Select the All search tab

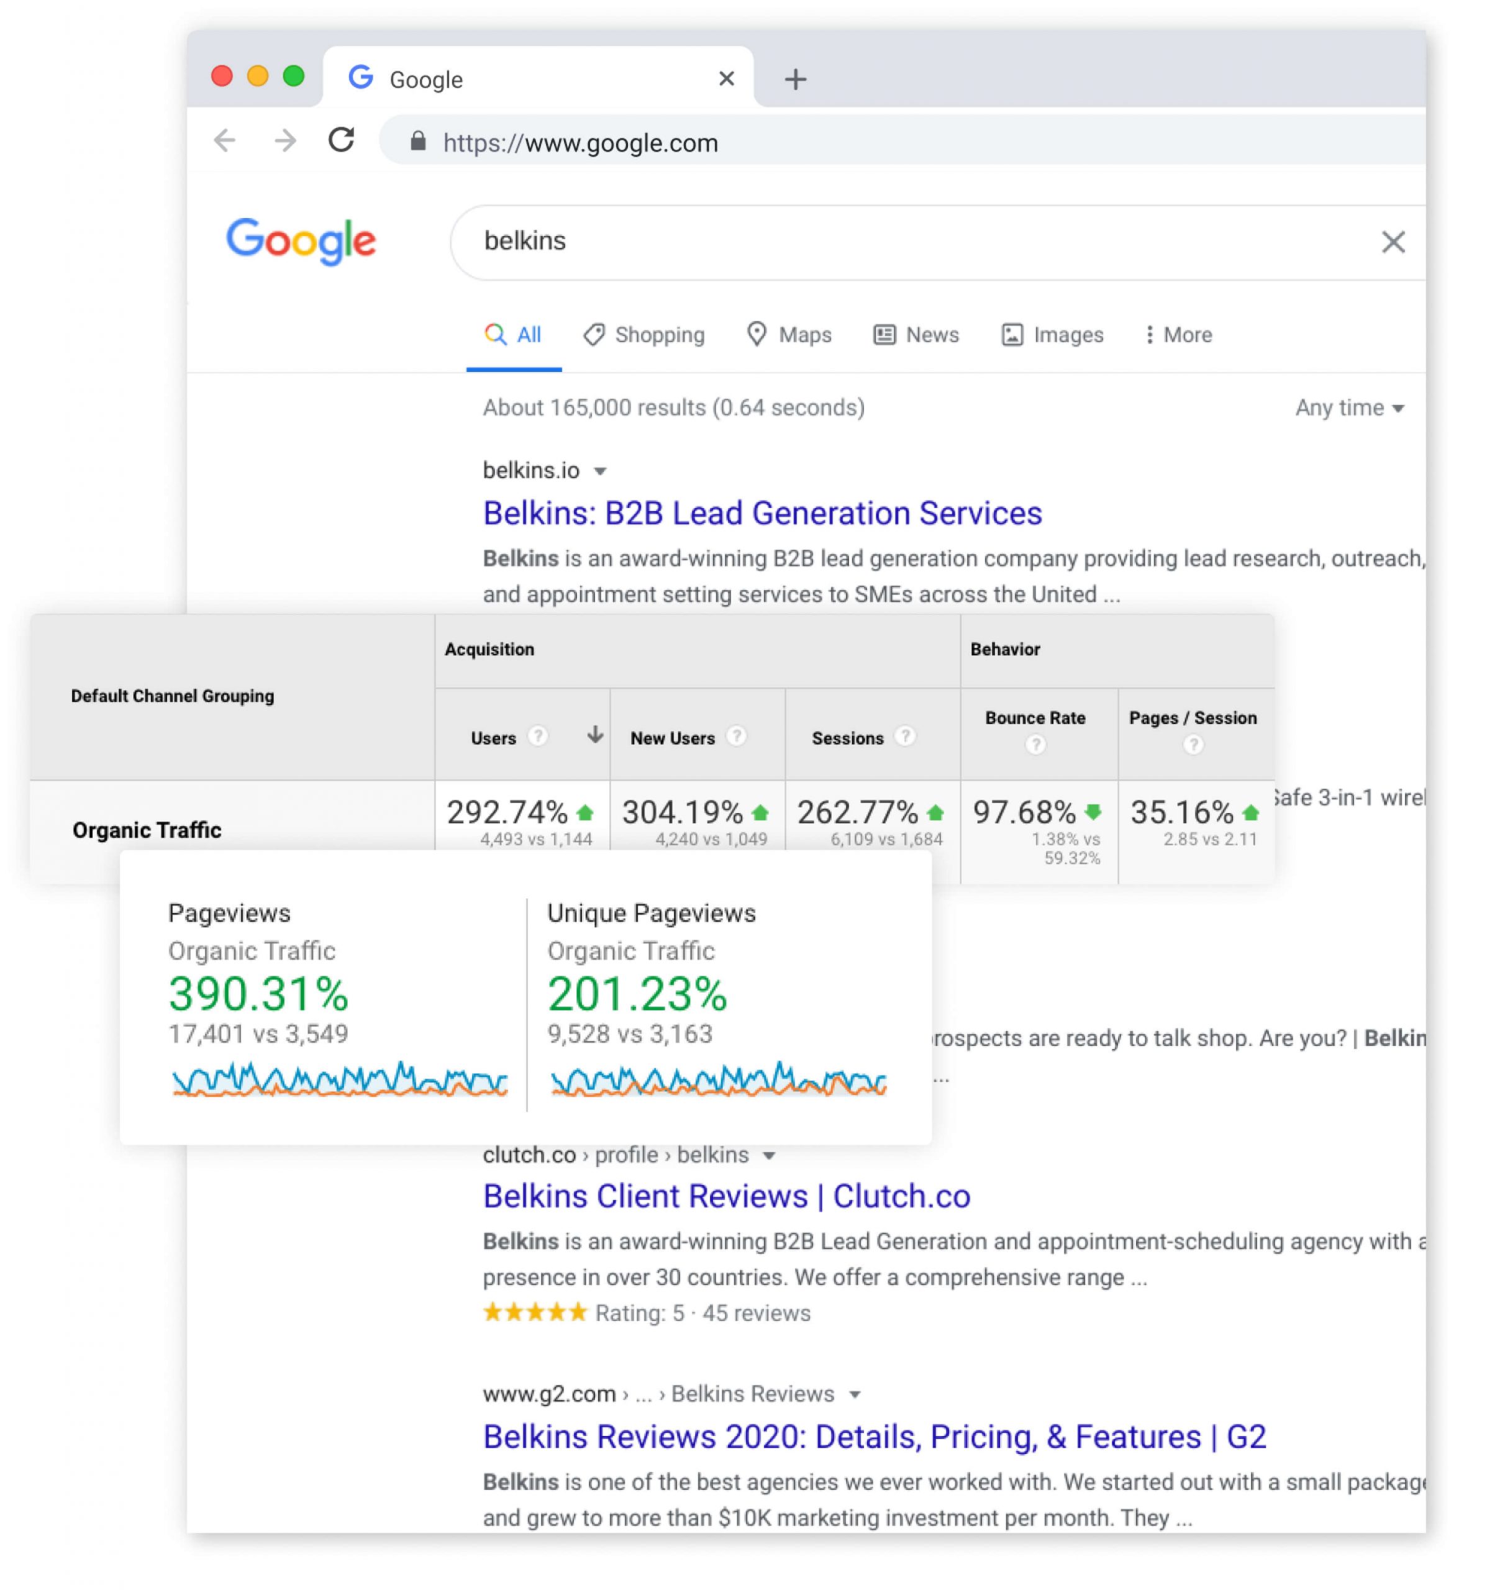[514, 335]
